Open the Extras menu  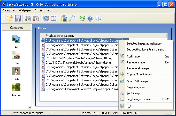click(39, 10)
